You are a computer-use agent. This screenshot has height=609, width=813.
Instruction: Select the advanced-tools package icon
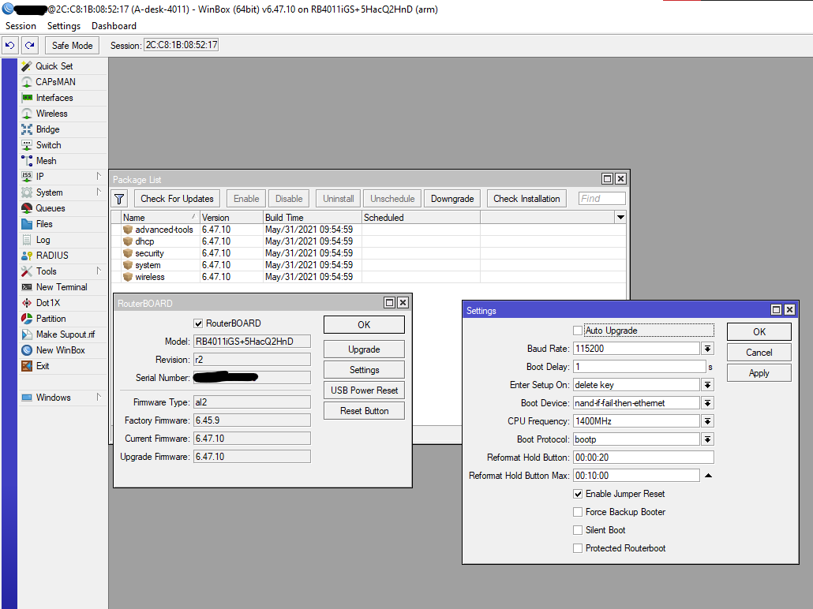pyautogui.click(x=128, y=230)
